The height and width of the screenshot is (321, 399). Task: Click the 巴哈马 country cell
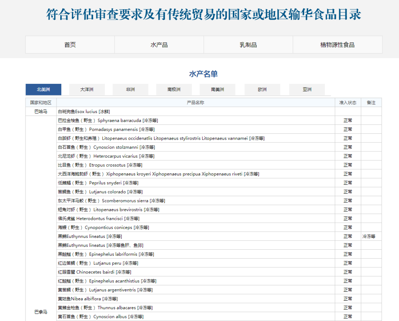[x=41, y=112]
